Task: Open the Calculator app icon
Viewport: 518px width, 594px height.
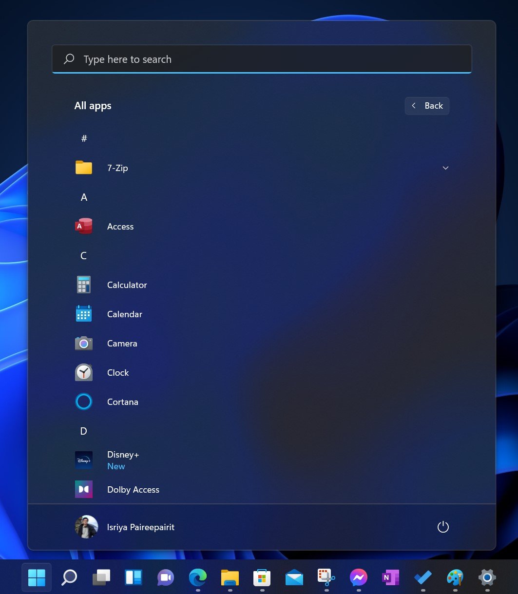Action: coord(84,285)
